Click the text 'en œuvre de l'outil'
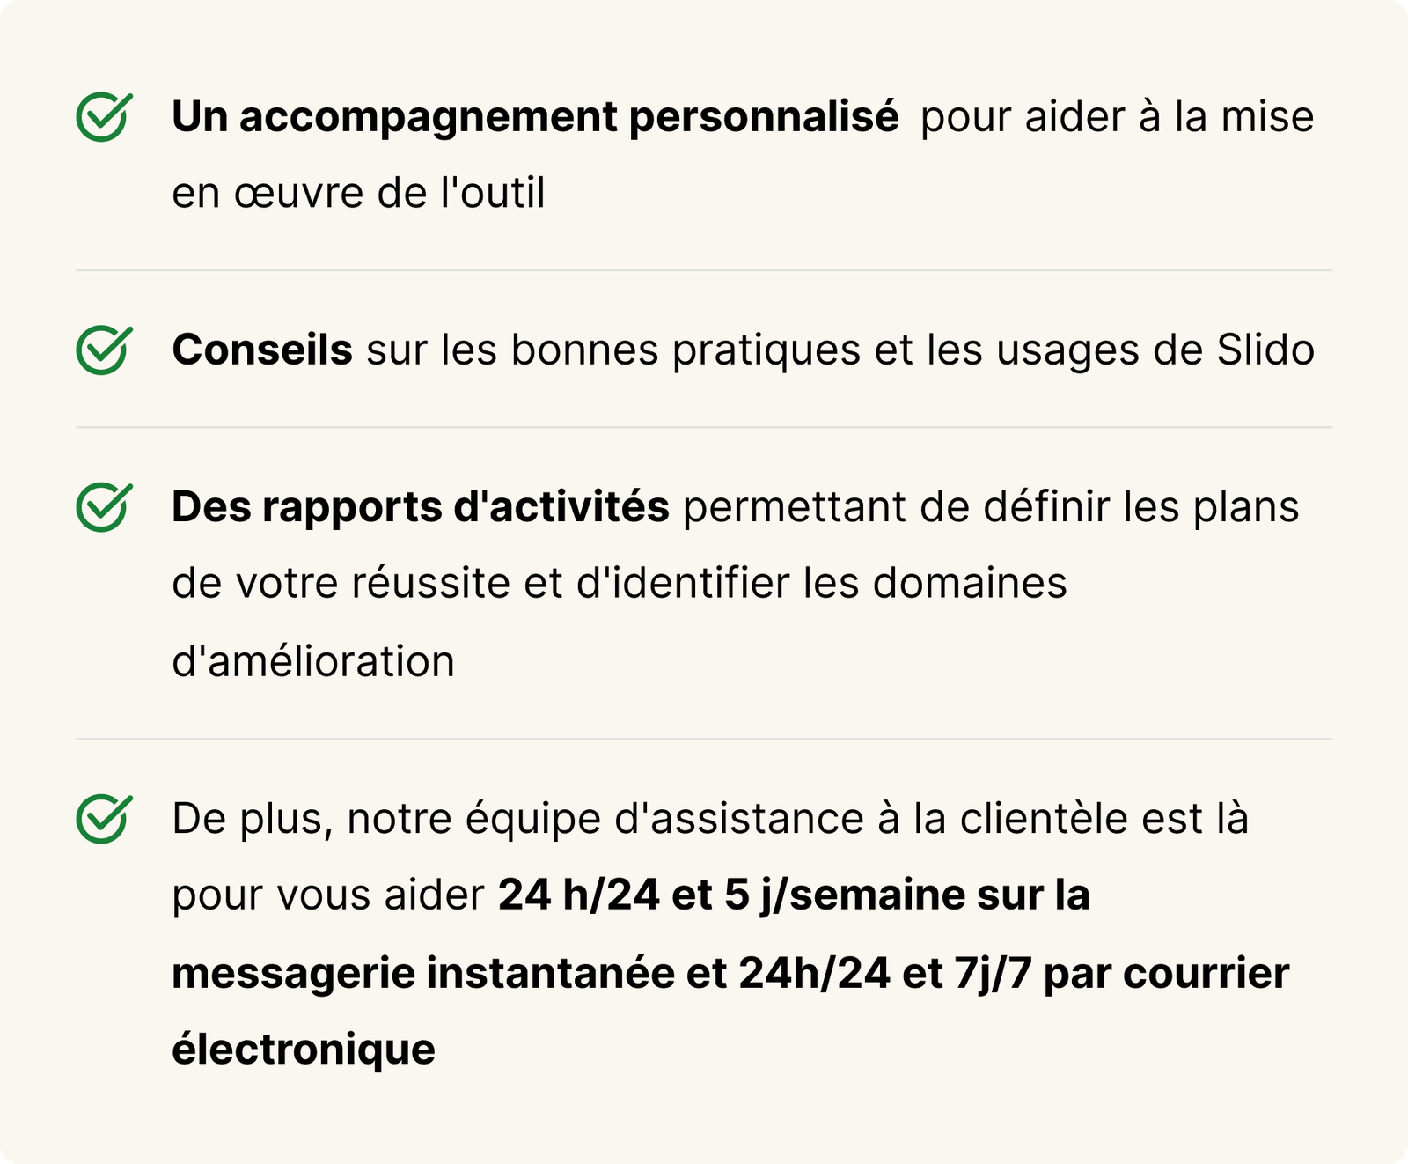The height and width of the screenshot is (1164, 1408). click(x=358, y=194)
